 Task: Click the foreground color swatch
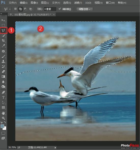pyautogui.click(x=2, y=126)
